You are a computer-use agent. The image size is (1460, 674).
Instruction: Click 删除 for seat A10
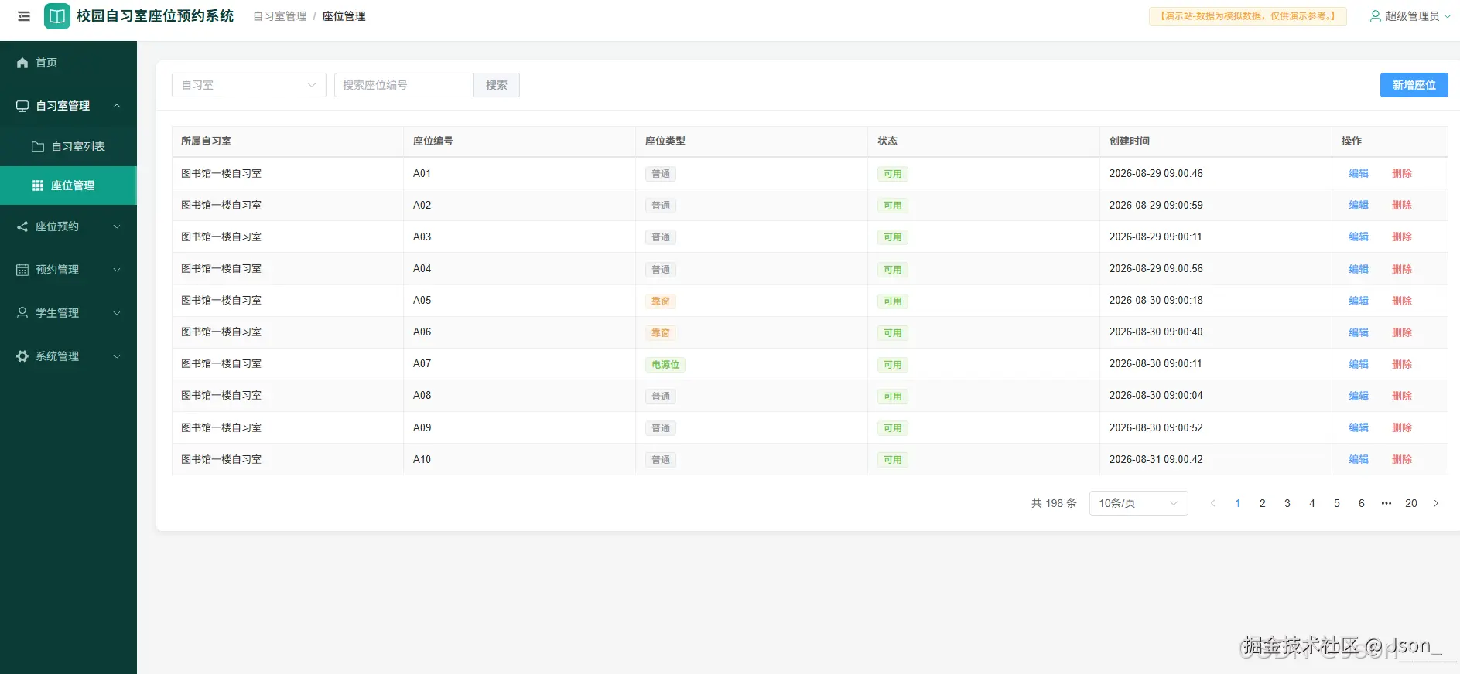[1402, 459]
